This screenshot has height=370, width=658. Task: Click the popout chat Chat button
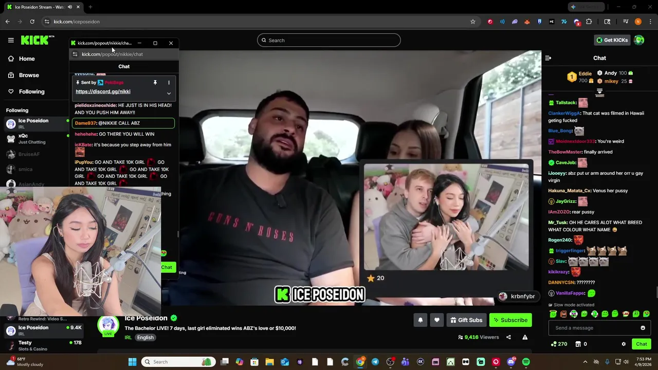167,267
